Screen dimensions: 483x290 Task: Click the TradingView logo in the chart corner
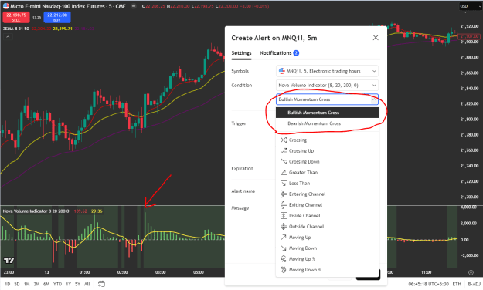pyautogui.click(x=9, y=261)
